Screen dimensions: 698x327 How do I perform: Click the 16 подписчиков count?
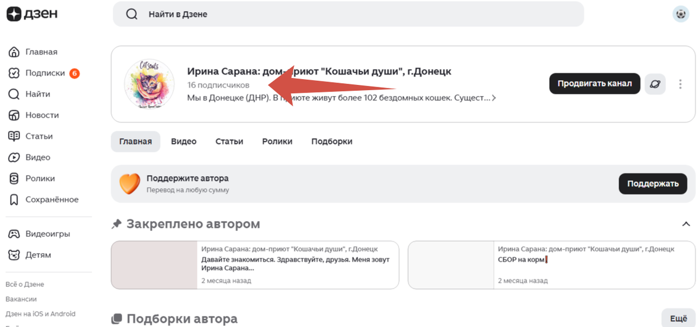click(218, 85)
